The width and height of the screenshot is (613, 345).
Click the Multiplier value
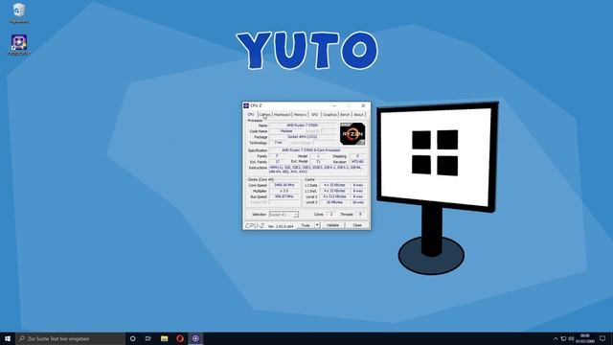[x=284, y=191]
